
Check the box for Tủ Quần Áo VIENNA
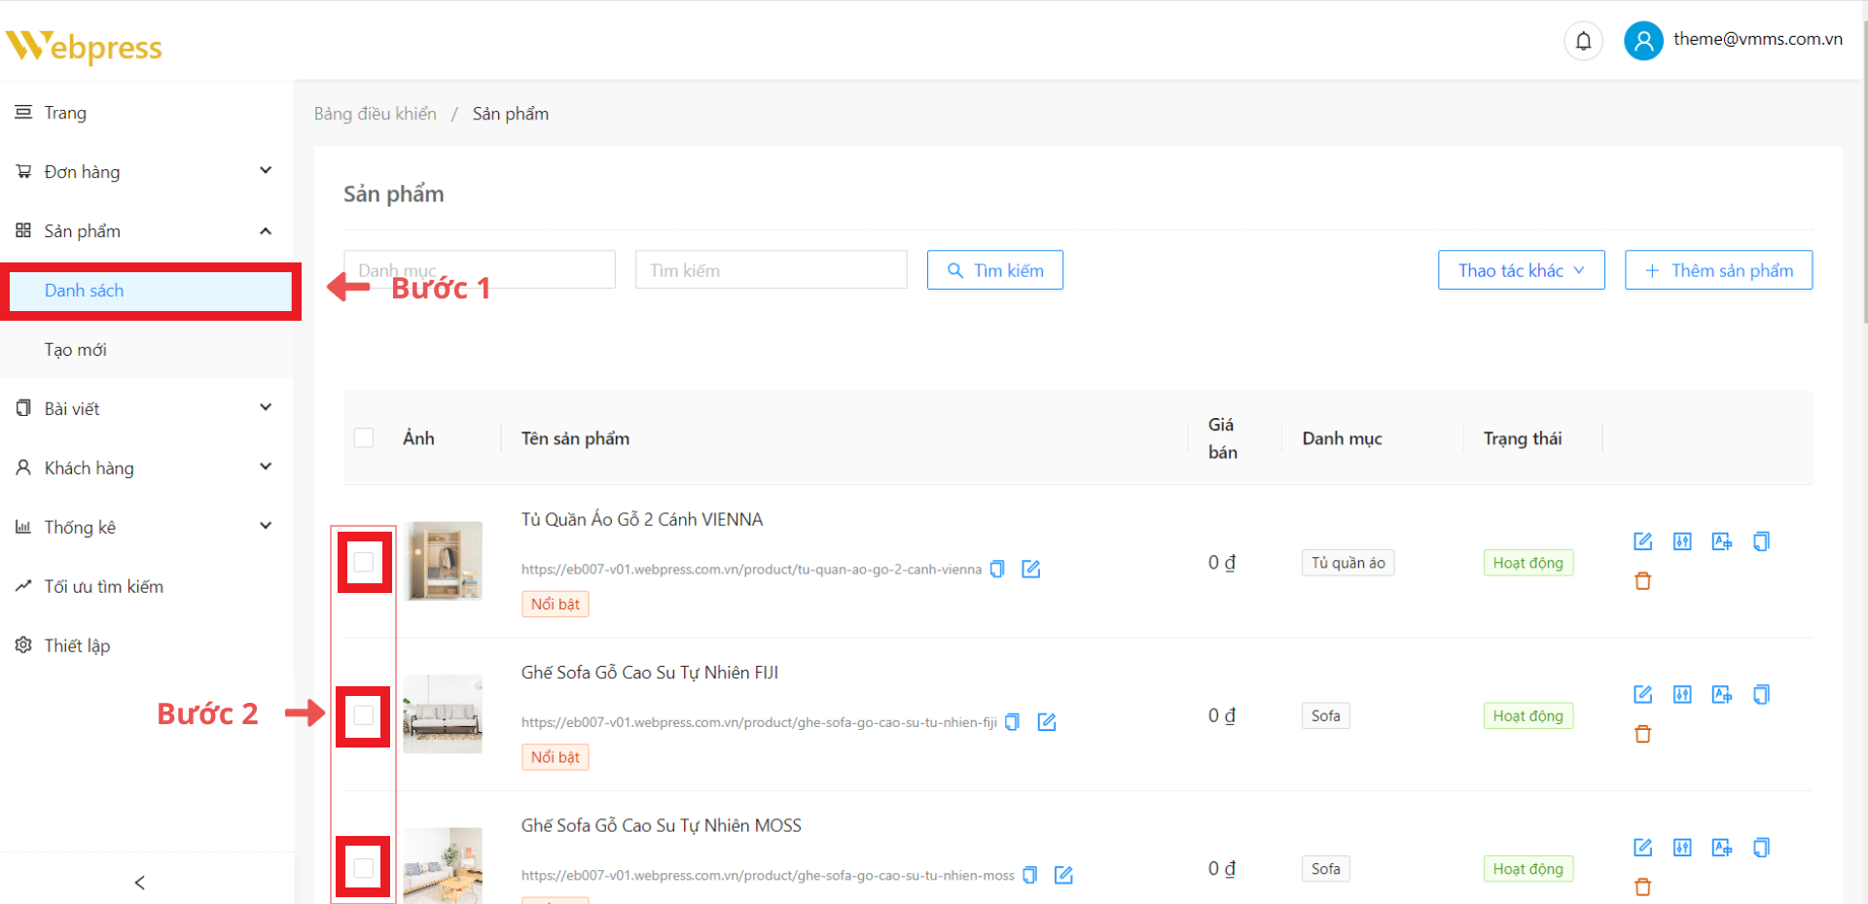[x=364, y=563]
